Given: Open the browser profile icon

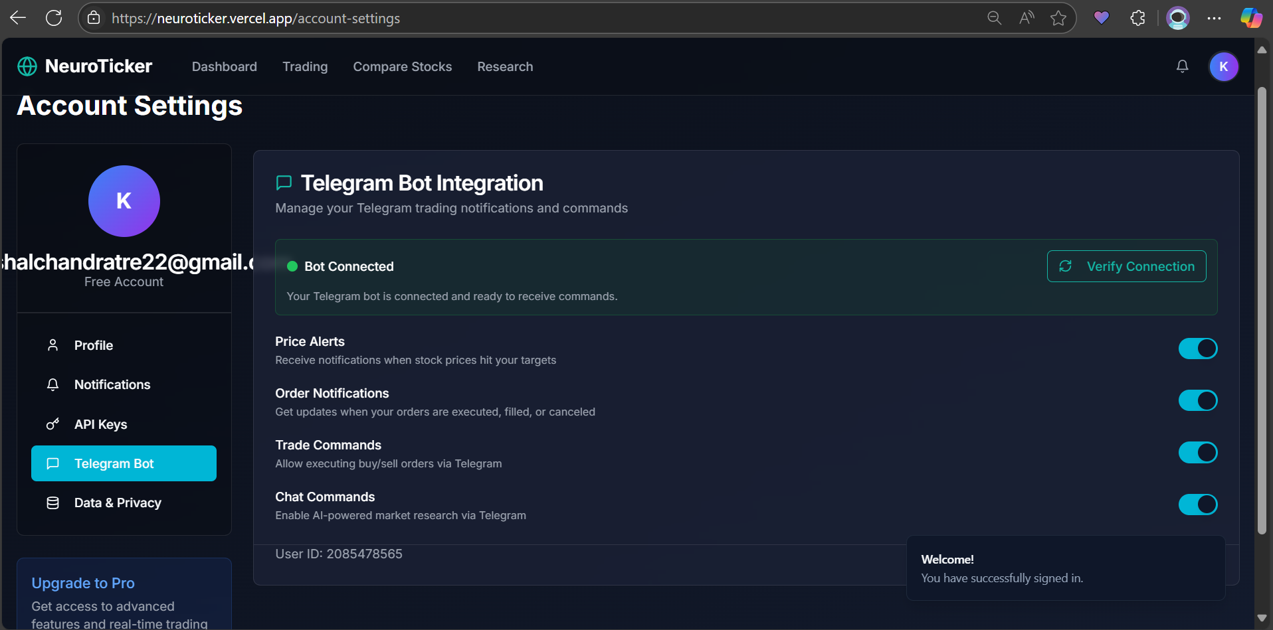Looking at the screenshot, I should (x=1178, y=18).
